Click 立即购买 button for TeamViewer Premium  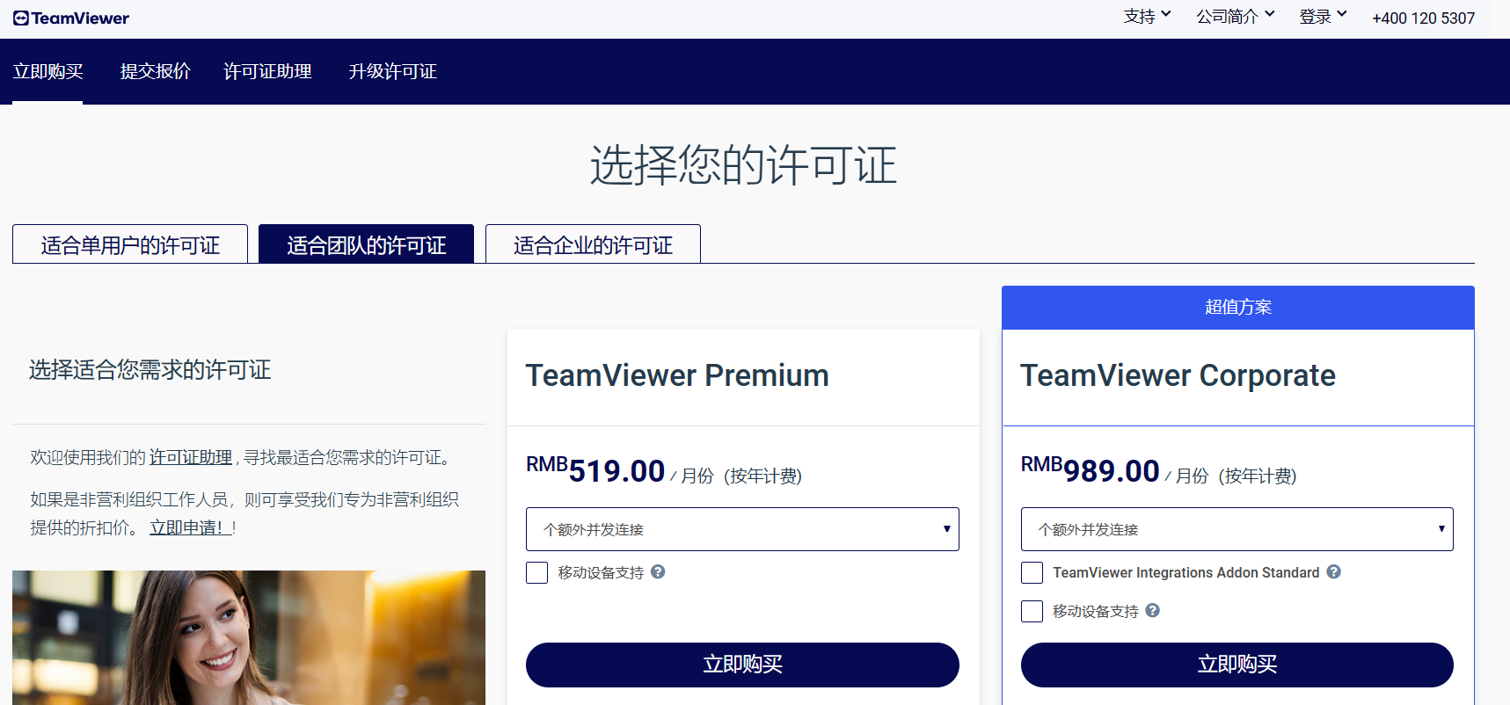(x=741, y=665)
